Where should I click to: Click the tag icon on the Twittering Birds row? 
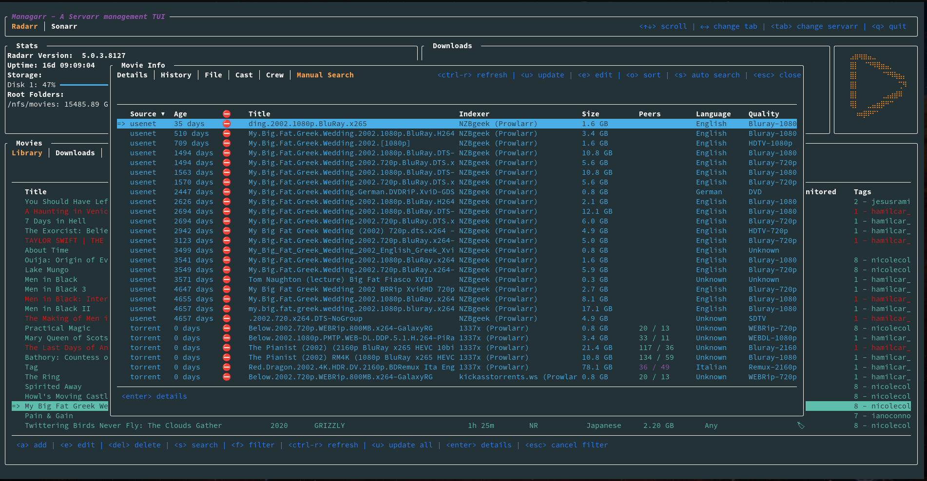click(800, 425)
